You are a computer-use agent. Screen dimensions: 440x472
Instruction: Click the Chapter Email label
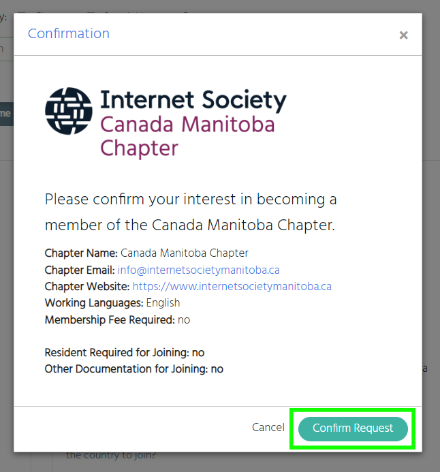click(80, 270)
